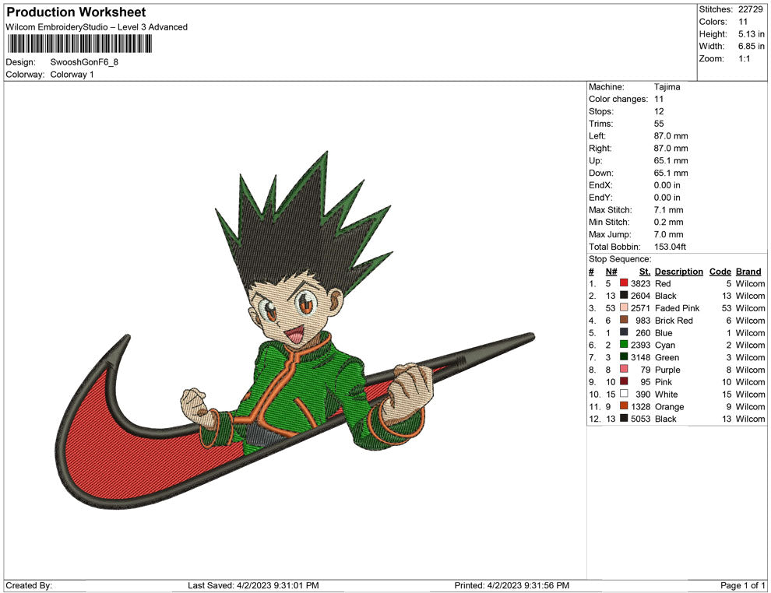
Task: Click the Colors value 11
Action: point(742,22)
